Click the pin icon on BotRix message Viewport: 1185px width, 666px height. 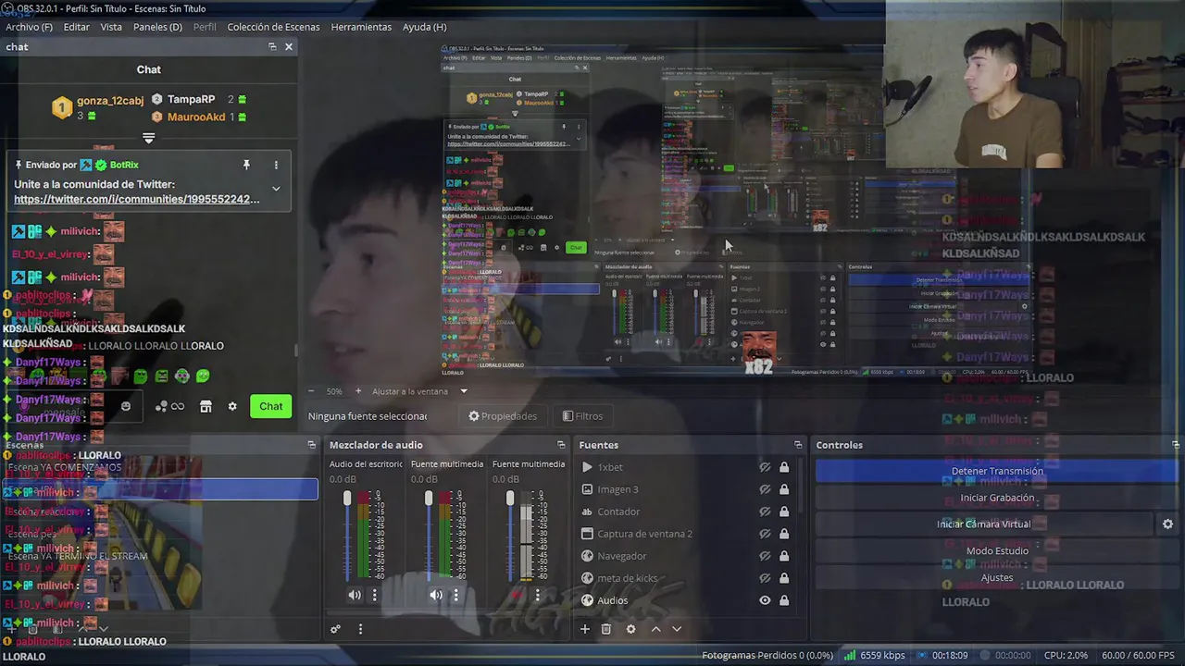246,165
